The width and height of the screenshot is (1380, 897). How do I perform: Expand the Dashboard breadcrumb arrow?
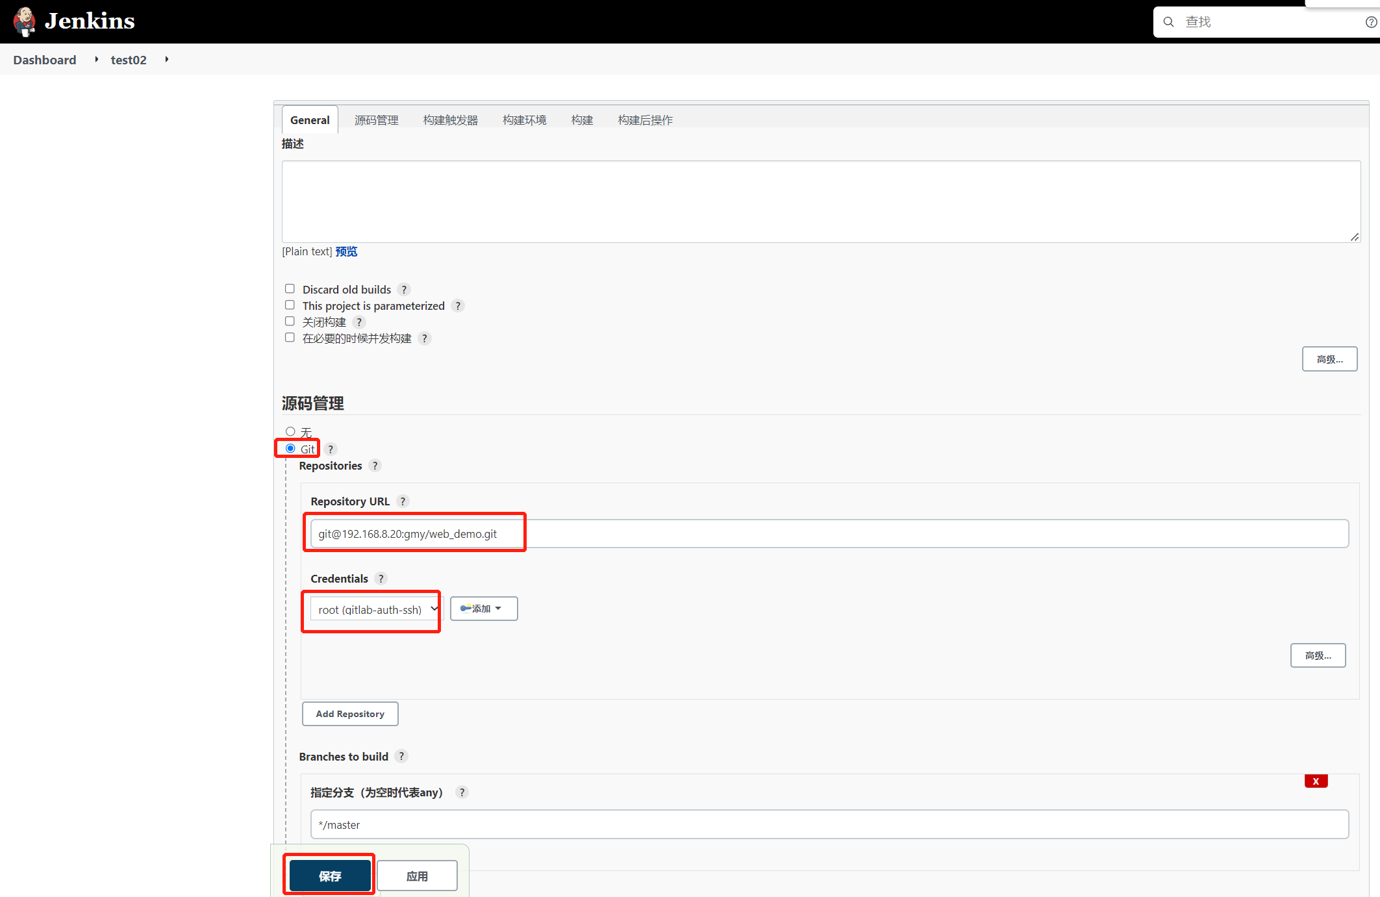click(x=97, y=60)
